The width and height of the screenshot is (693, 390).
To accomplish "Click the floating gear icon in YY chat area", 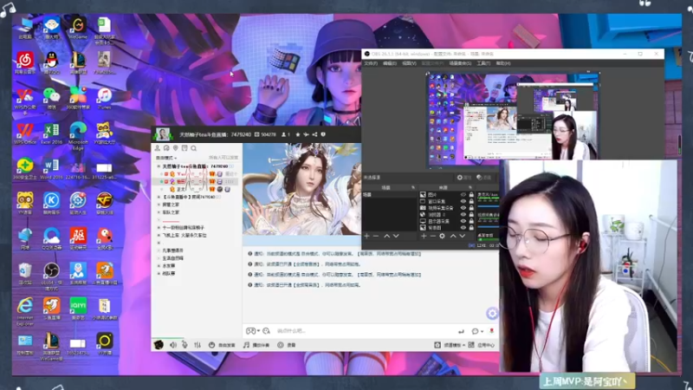I will click(x=492, y=314).
